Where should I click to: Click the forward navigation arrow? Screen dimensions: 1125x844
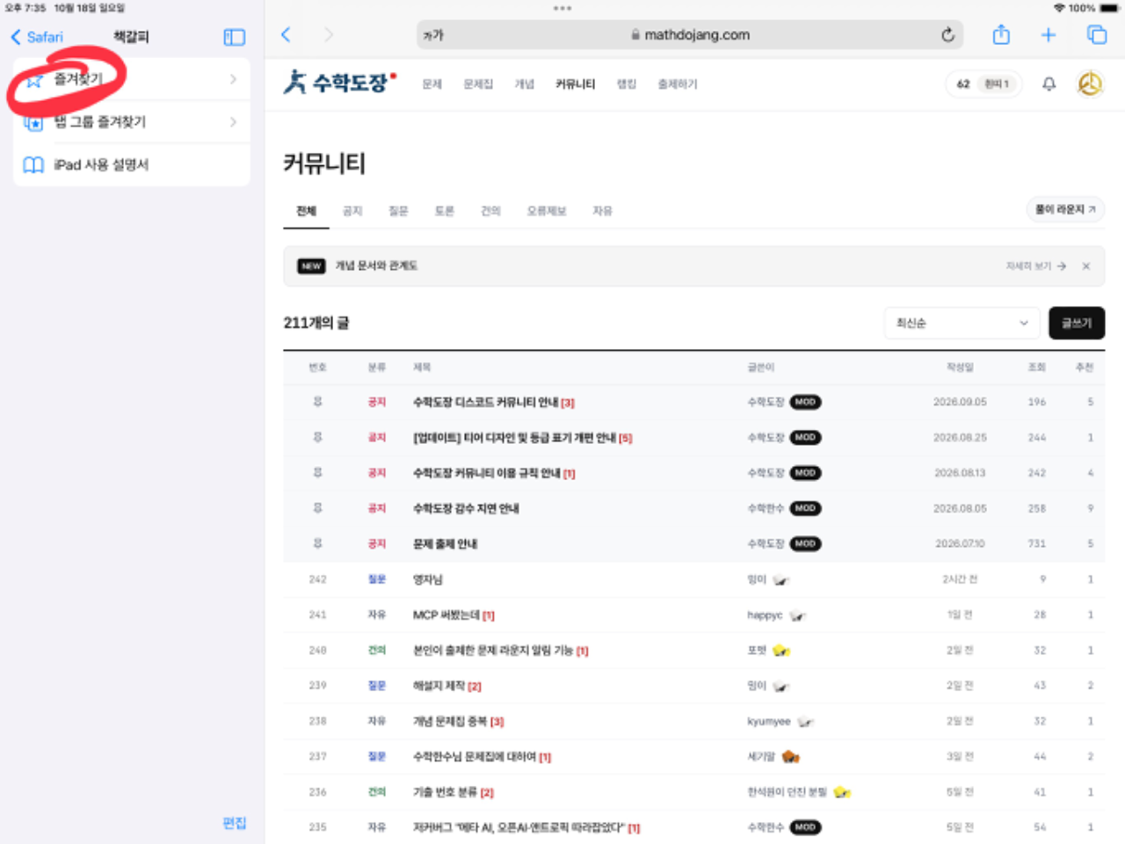(329, 34)
